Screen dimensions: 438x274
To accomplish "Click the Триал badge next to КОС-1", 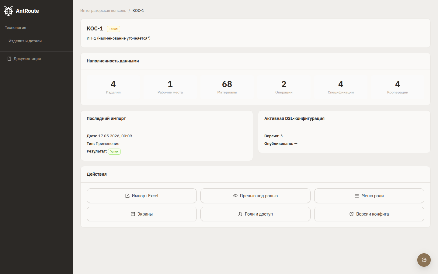I will (x=113, y=29).
